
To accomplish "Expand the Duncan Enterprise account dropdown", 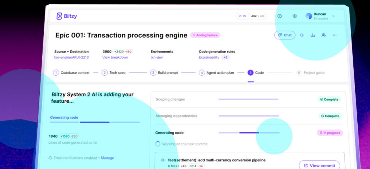I will [333, 16].
